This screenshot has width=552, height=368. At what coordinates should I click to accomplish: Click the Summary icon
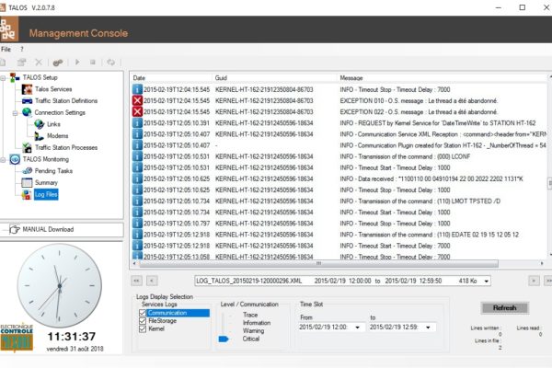[x=27, y=182]
